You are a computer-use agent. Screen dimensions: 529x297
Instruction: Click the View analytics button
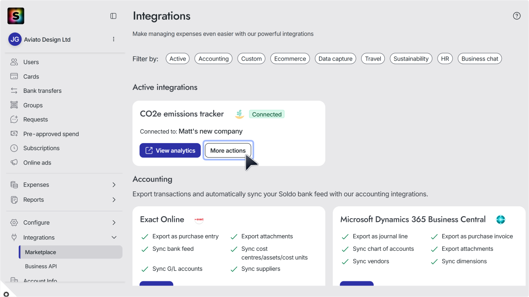170,151
